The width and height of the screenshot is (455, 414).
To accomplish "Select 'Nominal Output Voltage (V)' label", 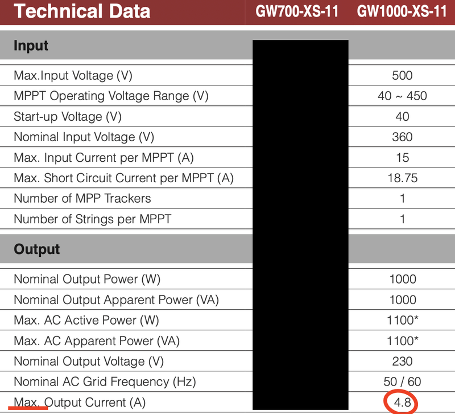I will 89,362.
